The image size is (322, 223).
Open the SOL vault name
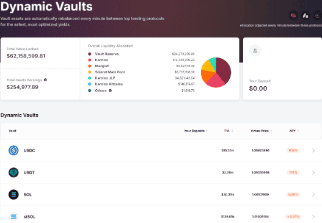pyautogui.click(x=27, y=195)
